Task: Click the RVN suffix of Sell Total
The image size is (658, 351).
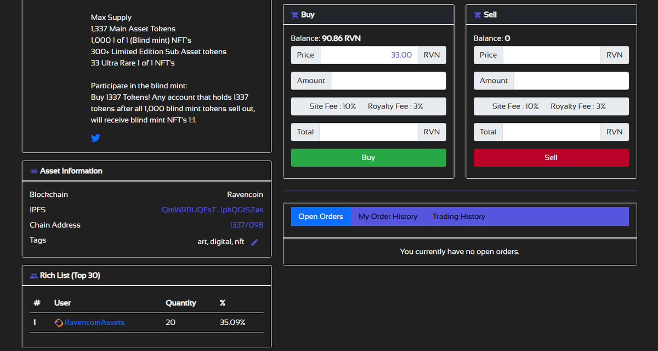Action: (x=615, y=132)
